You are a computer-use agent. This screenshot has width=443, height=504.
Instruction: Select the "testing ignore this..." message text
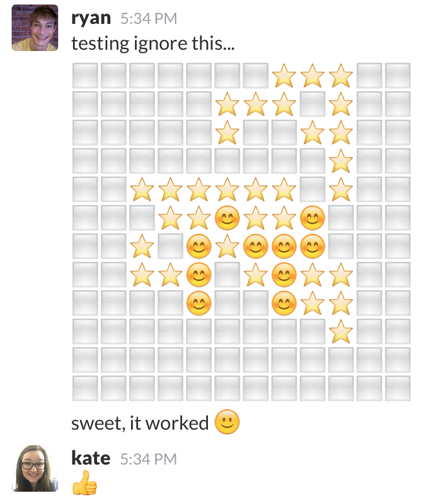[153, 43]
